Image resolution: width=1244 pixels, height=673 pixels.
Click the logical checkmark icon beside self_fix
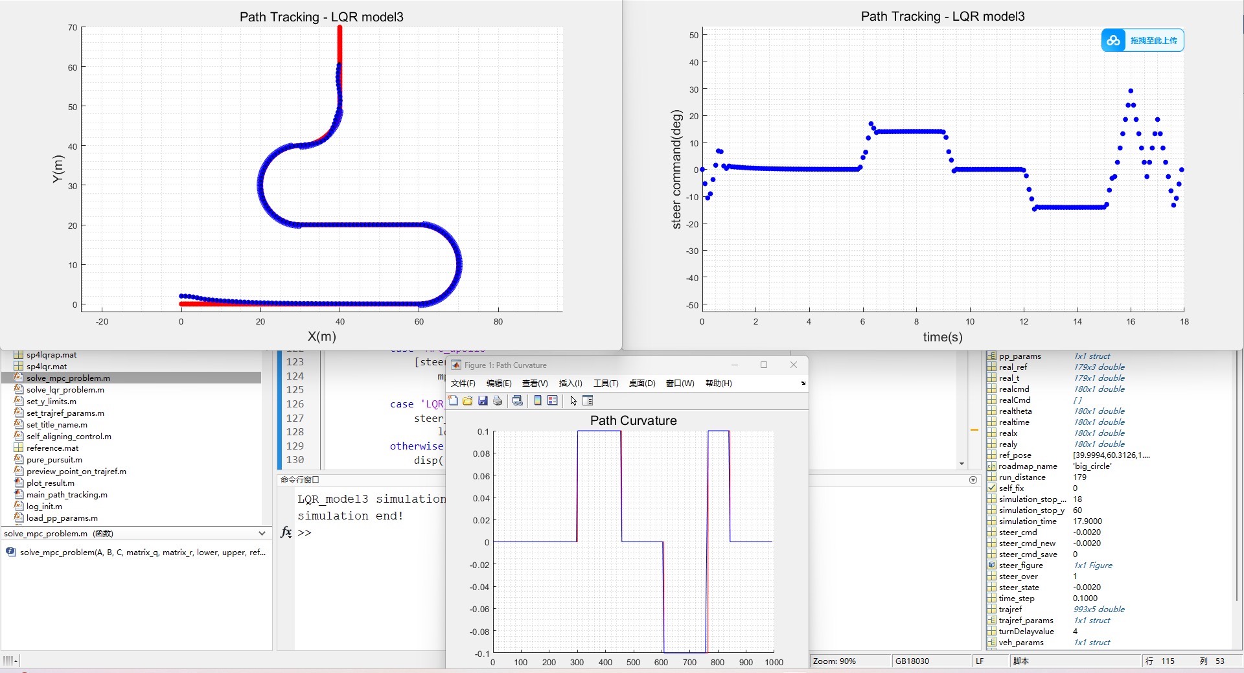coord(991,488)
